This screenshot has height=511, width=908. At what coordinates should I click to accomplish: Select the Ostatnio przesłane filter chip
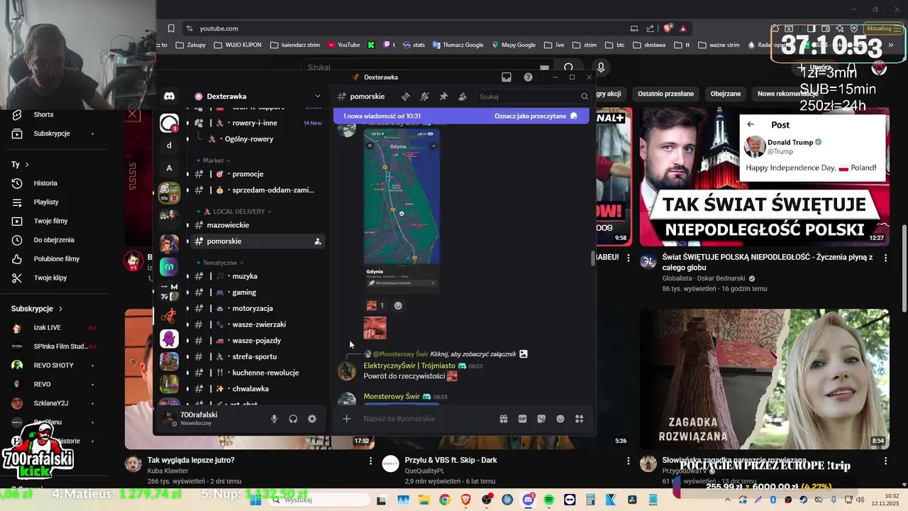click(x=665, y=94)
